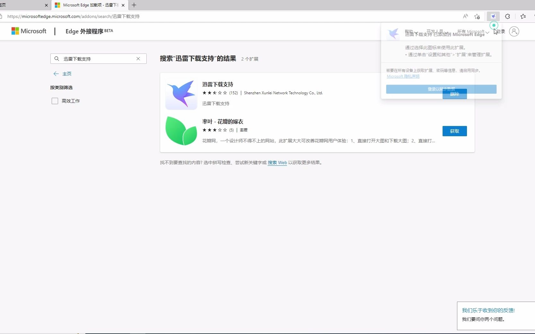Click the Xunlei extension icon in toolbar
The width and height of the screenshot is (535, 334).
[493, 16]
